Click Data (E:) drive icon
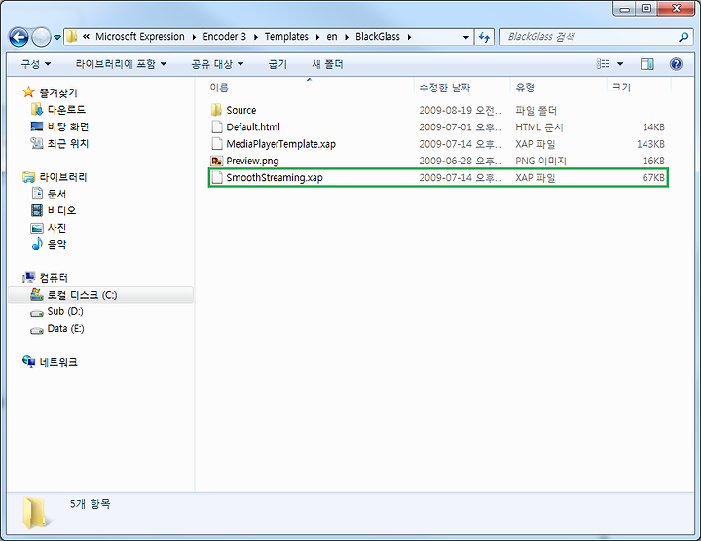 coord(37,330)
